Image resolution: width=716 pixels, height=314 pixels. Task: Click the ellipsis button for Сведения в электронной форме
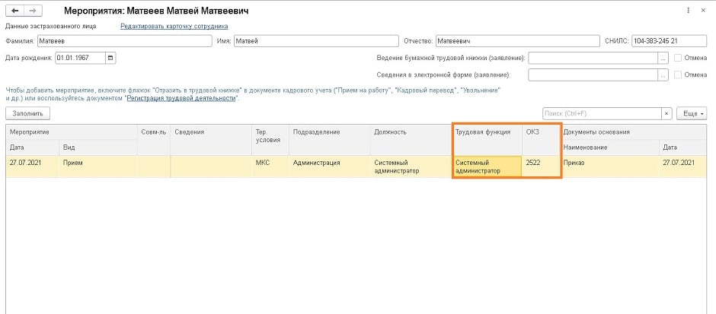(663, 75)
